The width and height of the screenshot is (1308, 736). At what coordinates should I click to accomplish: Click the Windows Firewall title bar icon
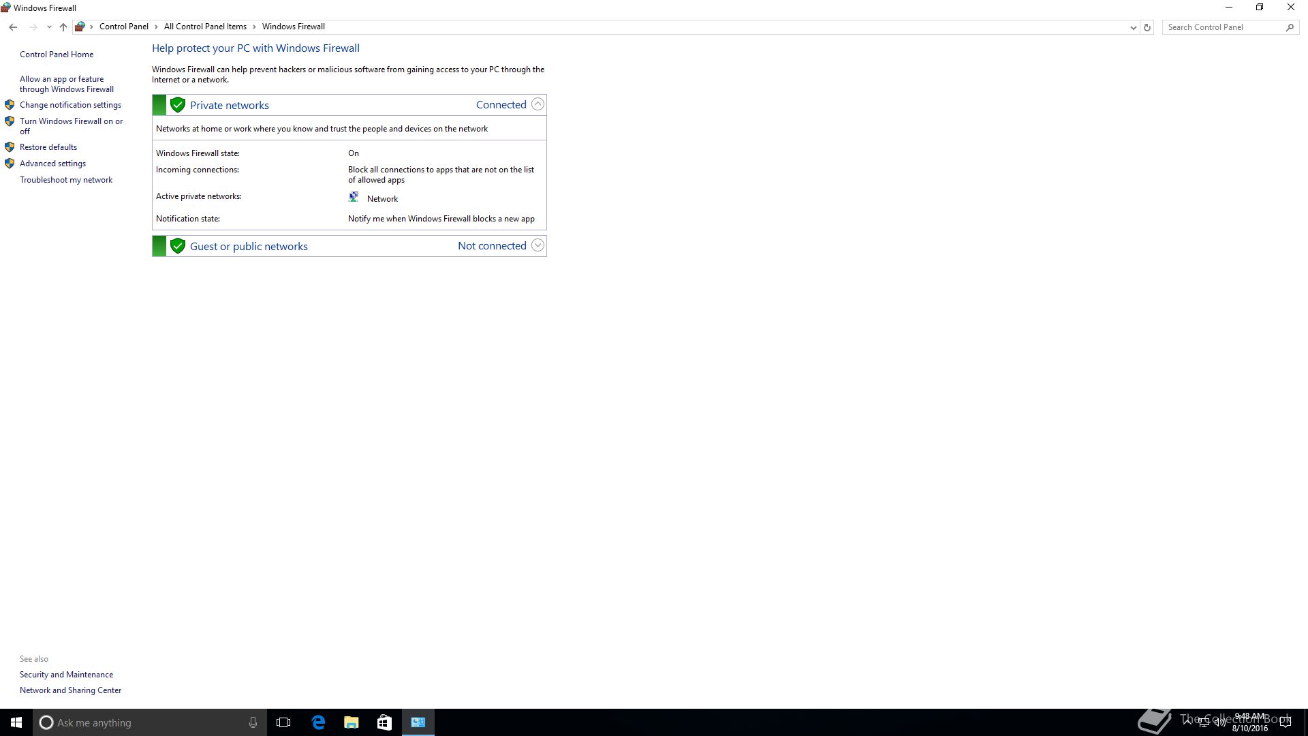[5, 7]
